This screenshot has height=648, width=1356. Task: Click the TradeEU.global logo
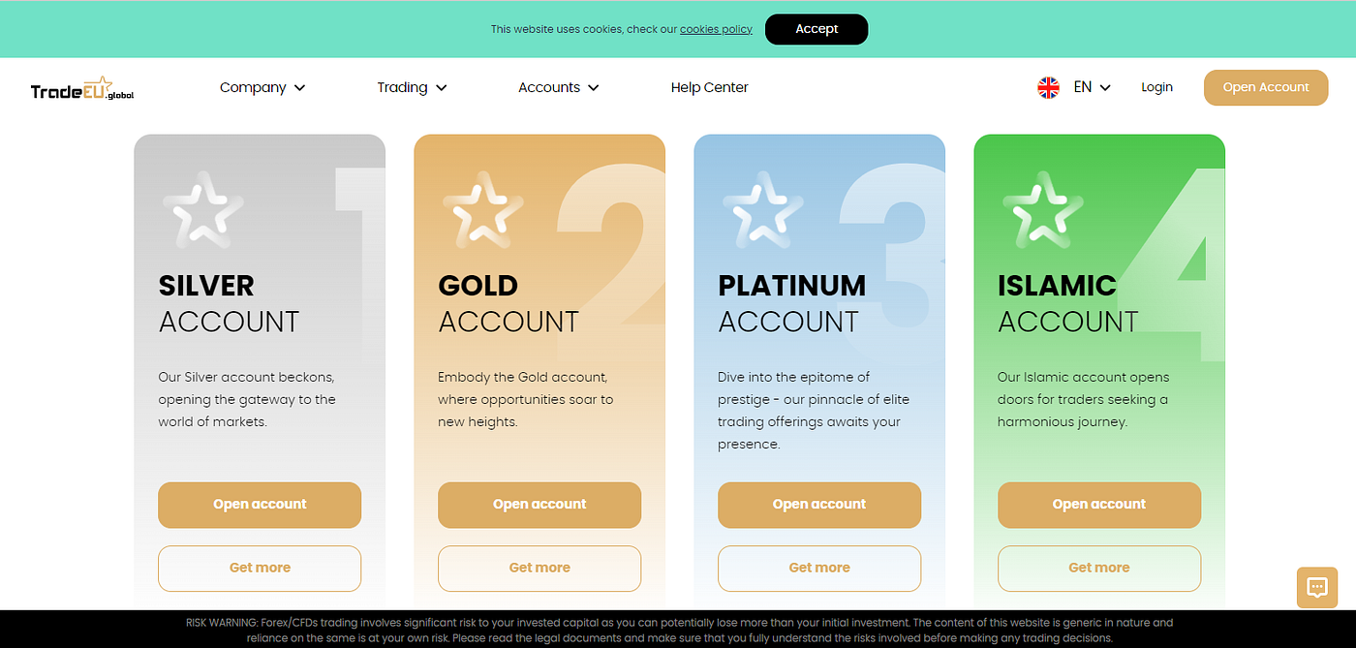(x=82, y=89)
